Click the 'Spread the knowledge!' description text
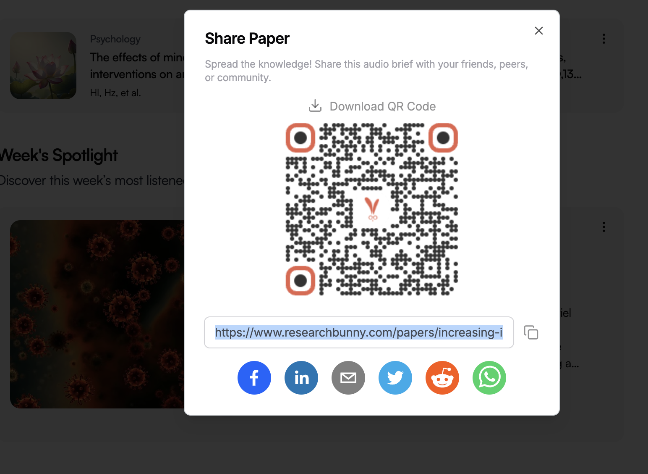 coord(366,71)
